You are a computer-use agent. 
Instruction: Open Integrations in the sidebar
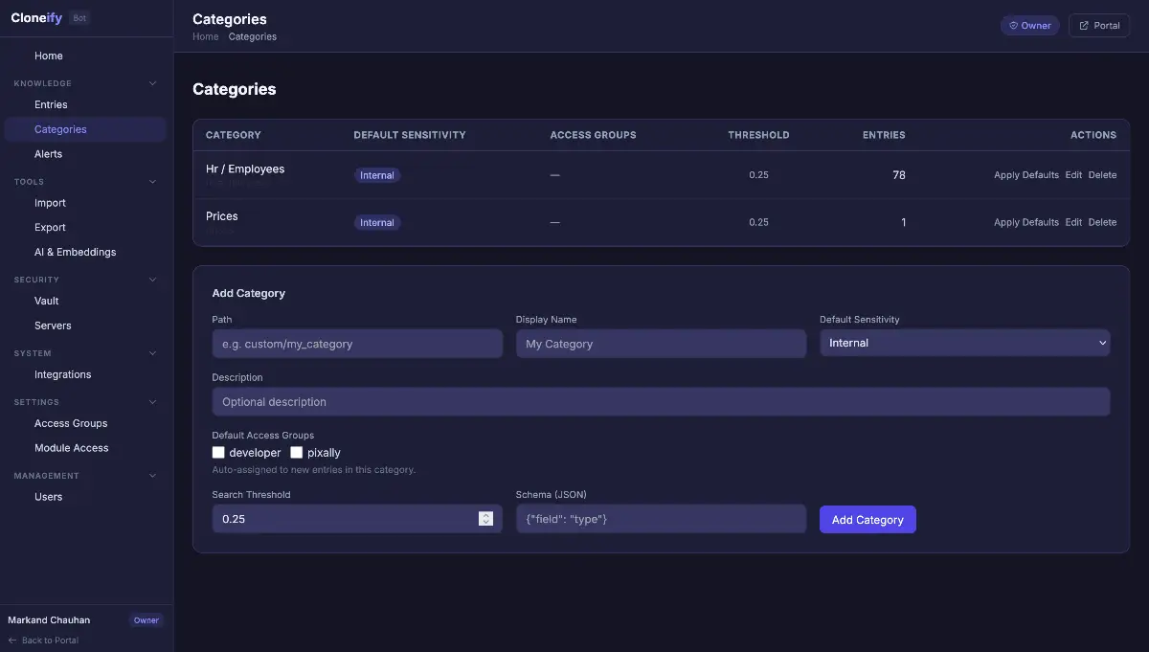click(x=85, y=374)
